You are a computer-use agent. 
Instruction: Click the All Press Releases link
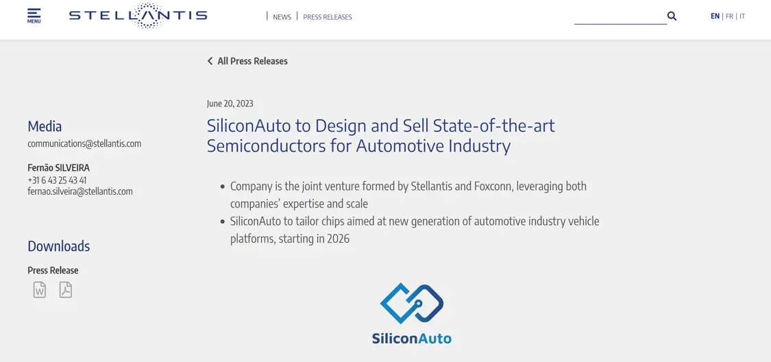(252, 61)
